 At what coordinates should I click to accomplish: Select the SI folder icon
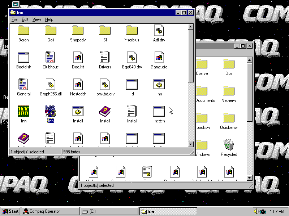105,30
